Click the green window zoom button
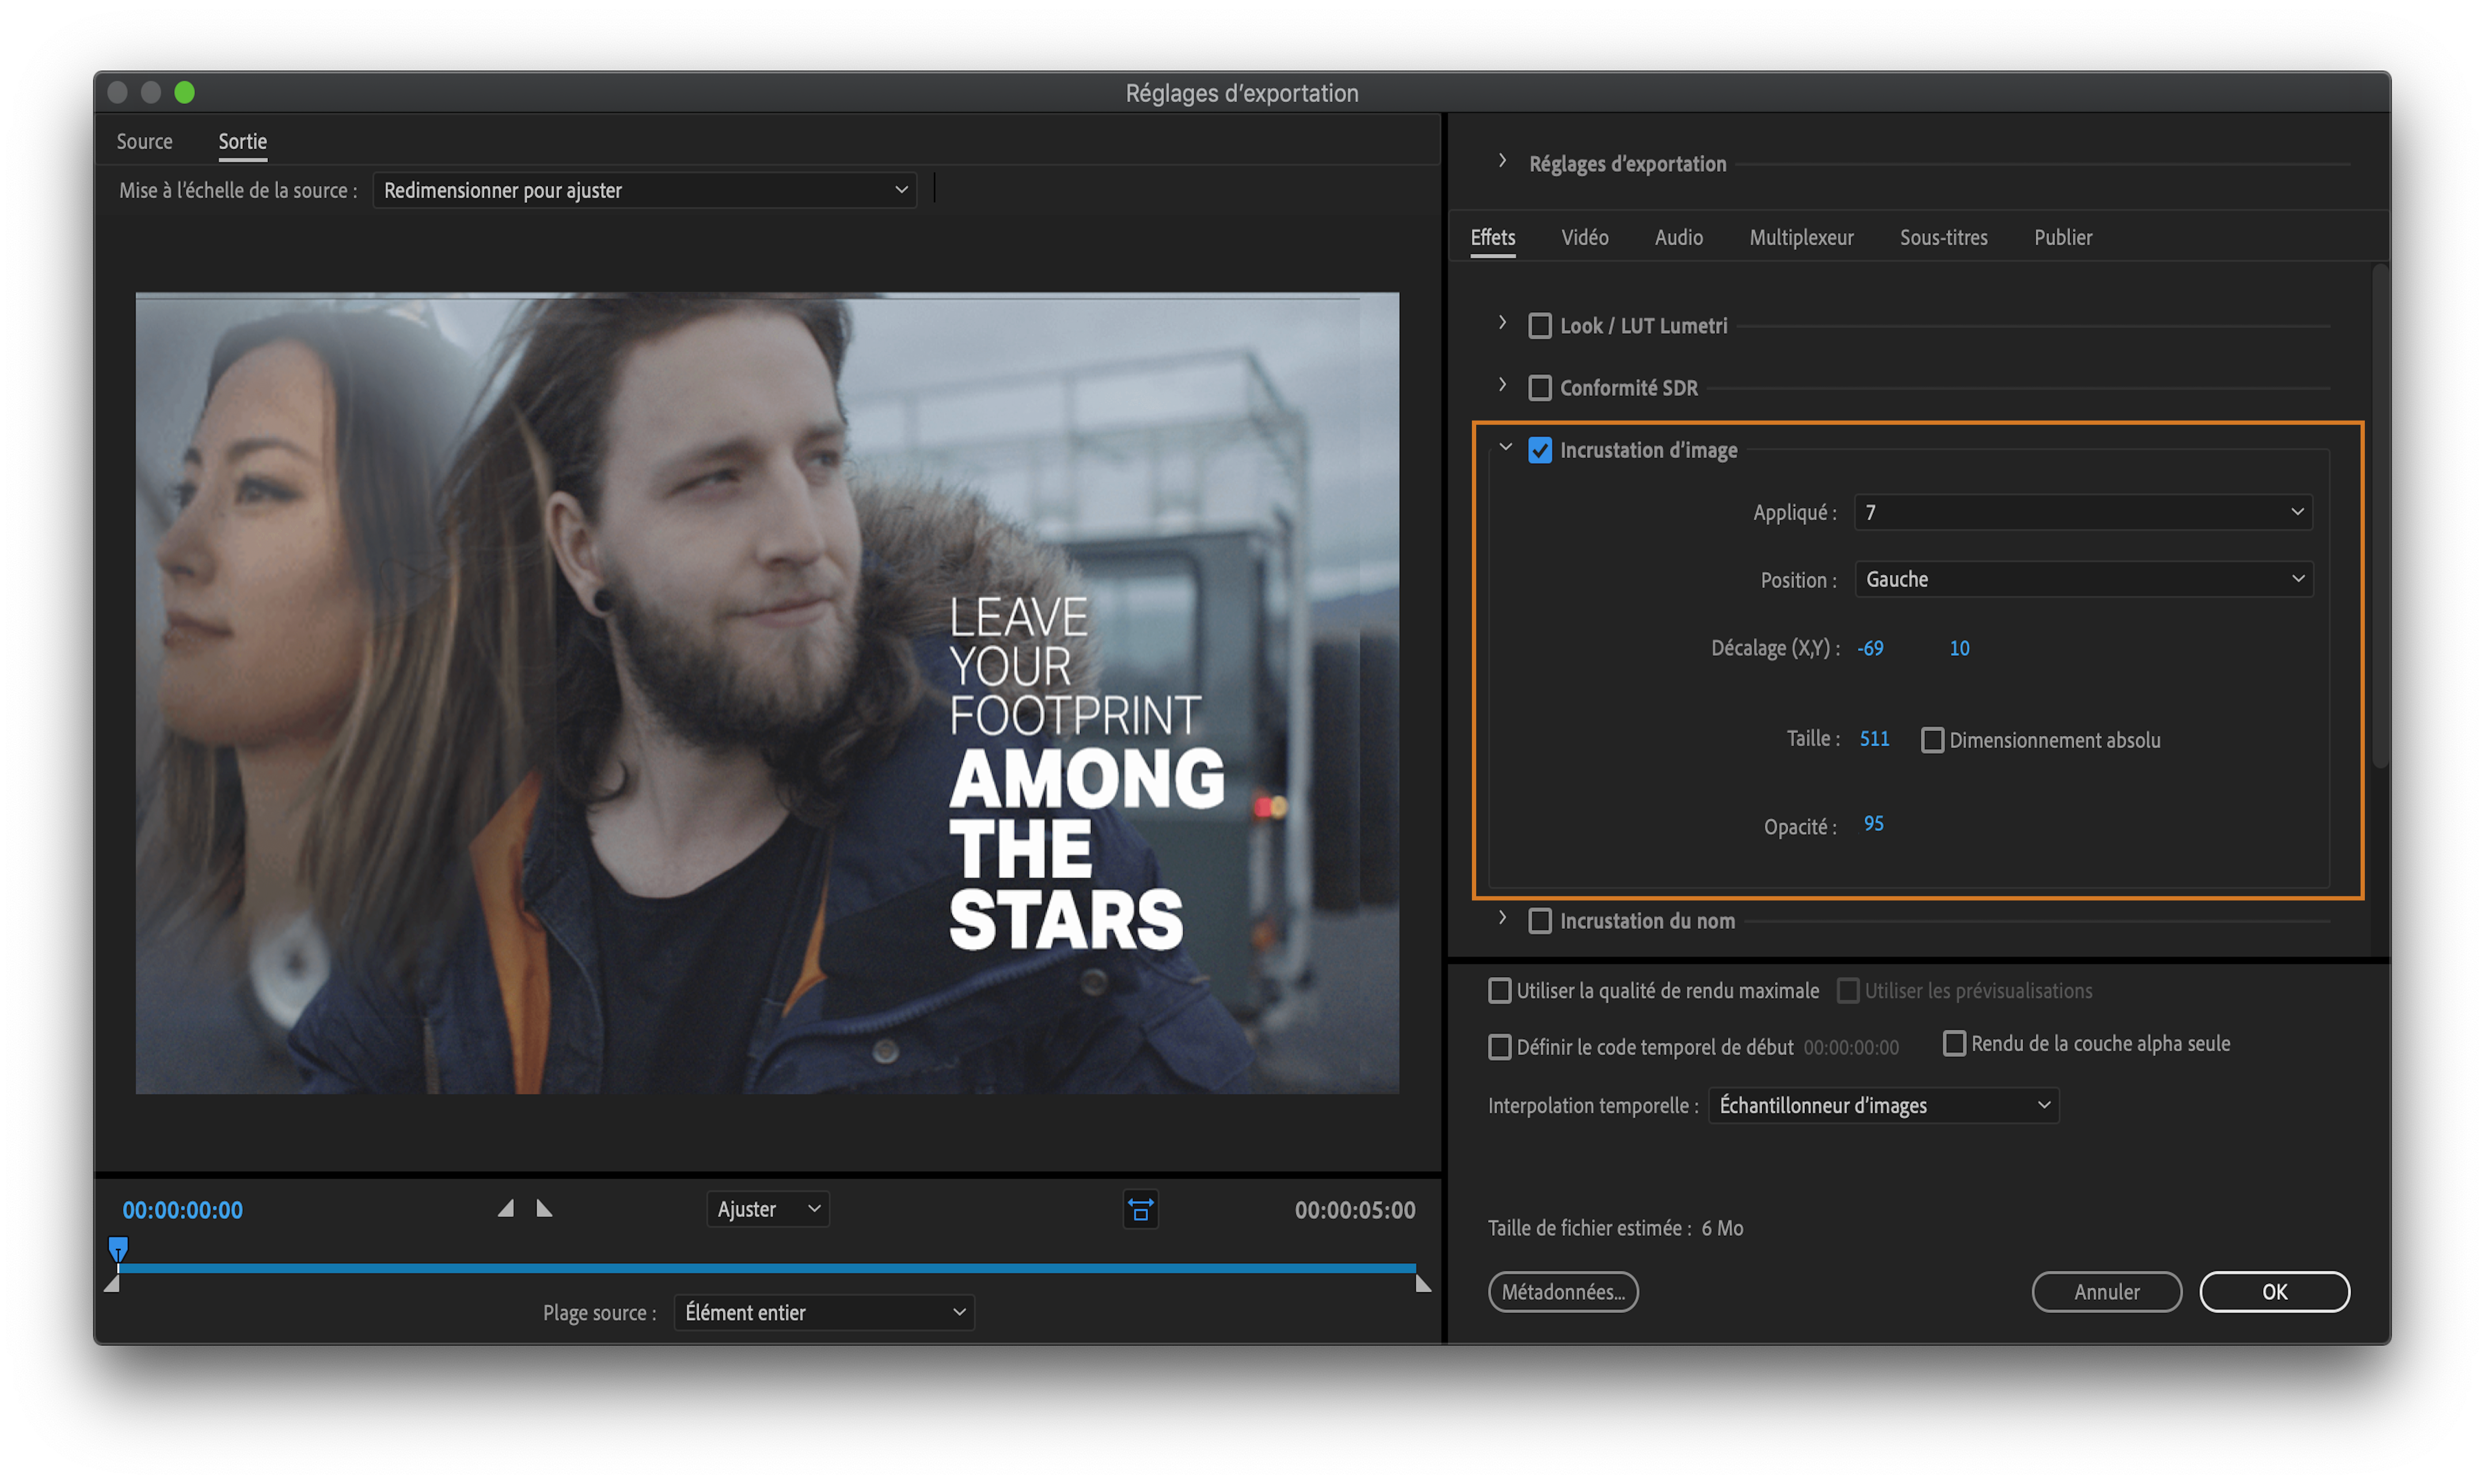Screen dimensions: 2485x1484 coord(184,93)
